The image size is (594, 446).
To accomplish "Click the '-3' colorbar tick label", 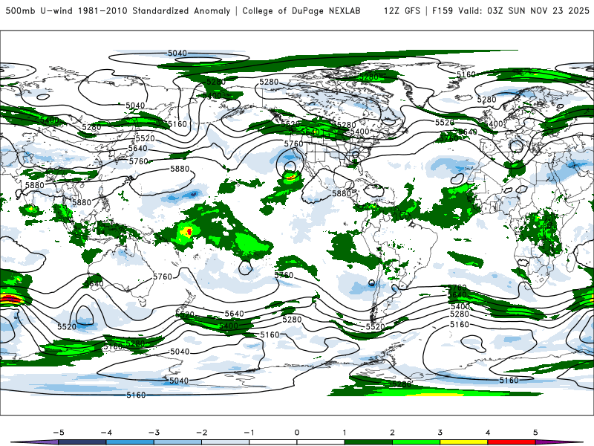I will pyautogui.click(x=154, y=433).
